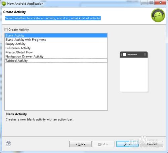This screenshot has width=168, height=153.
Task: Select Blank Activity in the list
Action: click(56, 35)
